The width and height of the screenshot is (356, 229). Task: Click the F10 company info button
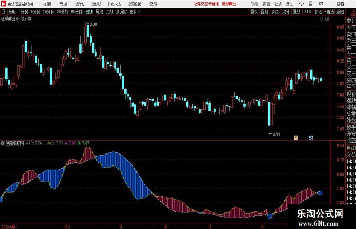(308, 12)
